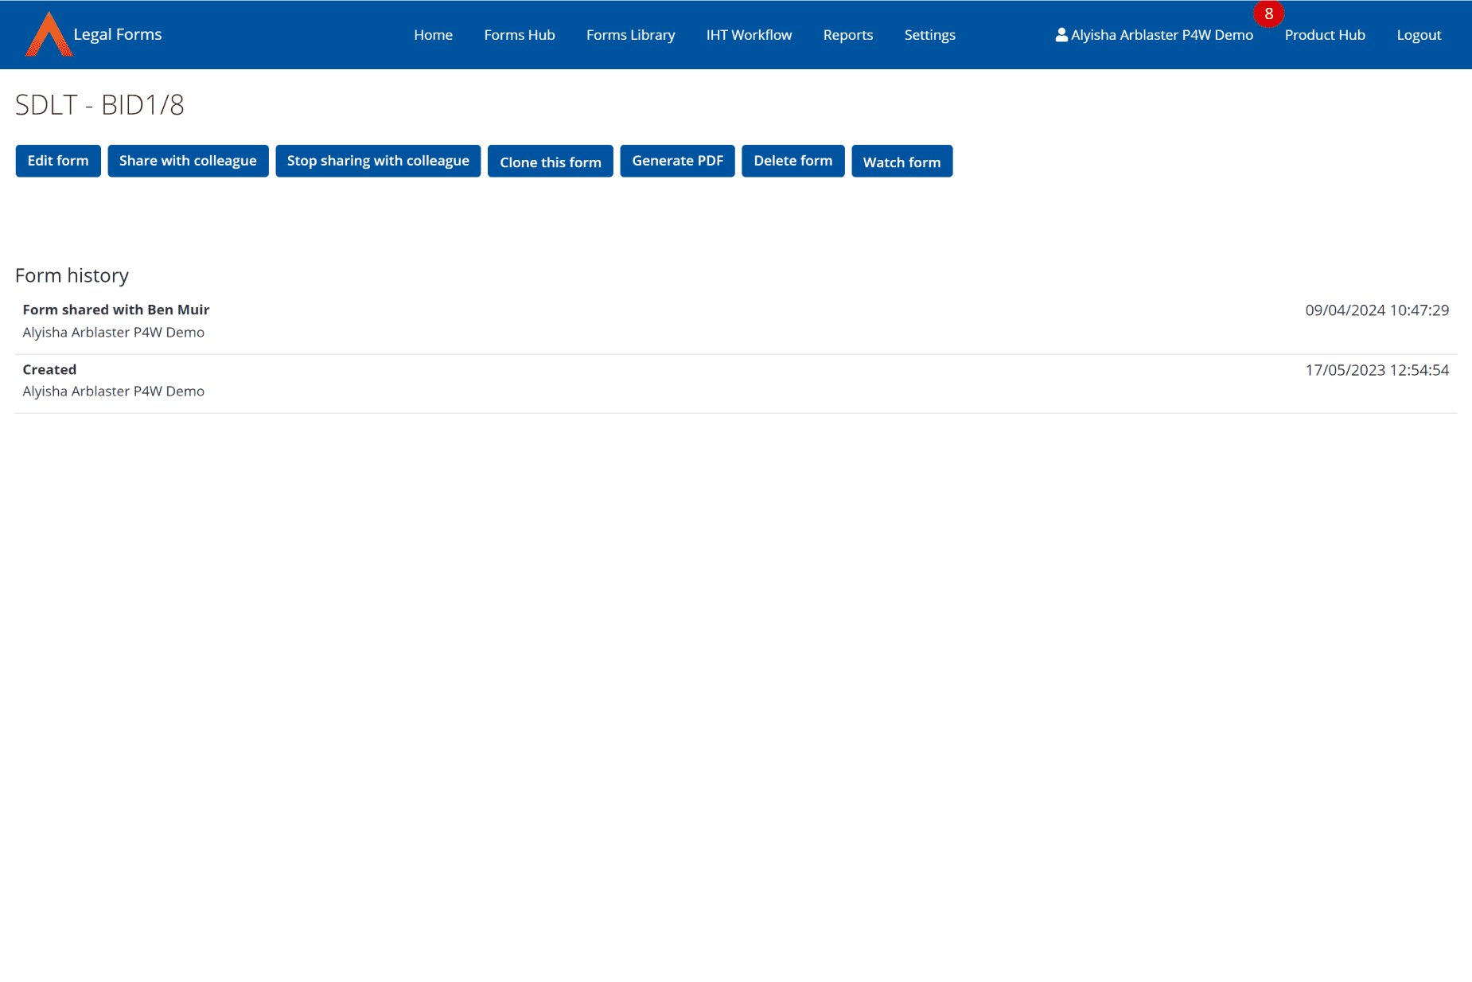The width and height of the screenshot is (1472, 982).
Task: Open the IHT Workflow section
Action: pos(747,34)
